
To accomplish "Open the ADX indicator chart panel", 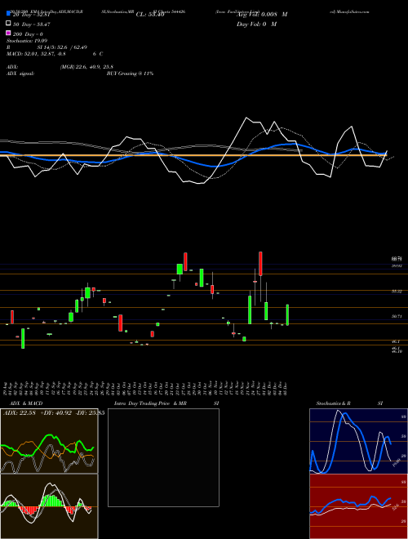I will pyautogui.click(x=49, y=441).
